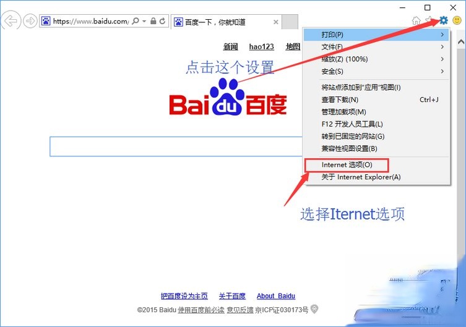The height and width of the screenshot is (327, 466).
Task: Close the browser window
Action: 453,7
